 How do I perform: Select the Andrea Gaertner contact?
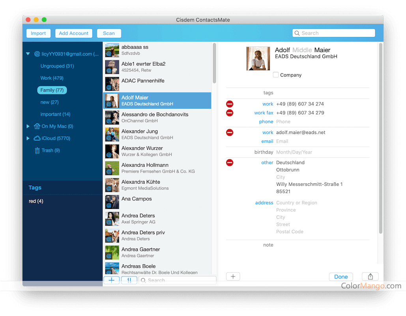(157, 252)
